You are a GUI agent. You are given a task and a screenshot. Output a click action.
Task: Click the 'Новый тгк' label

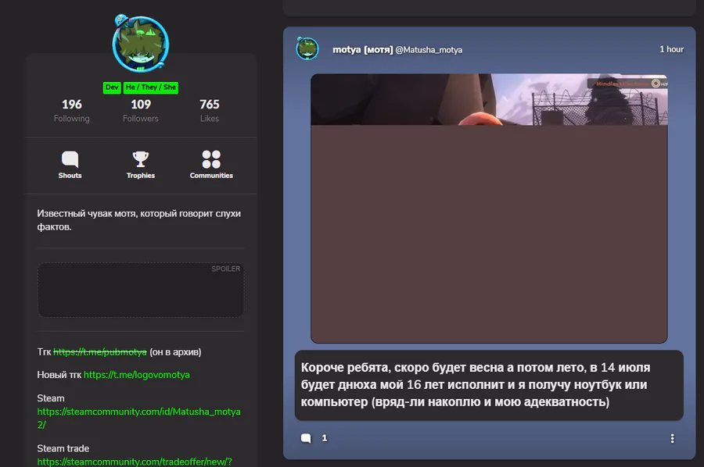[59, 375]
